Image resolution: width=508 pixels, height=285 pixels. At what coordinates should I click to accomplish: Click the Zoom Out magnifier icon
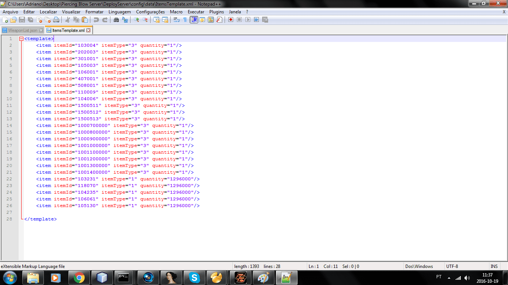pos(145,20)
